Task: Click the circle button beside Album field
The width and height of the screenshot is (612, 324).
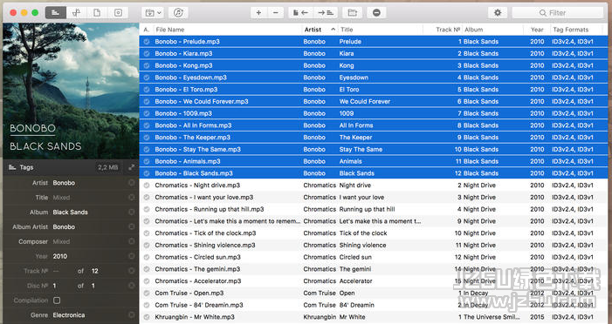Action: point(132,213)
